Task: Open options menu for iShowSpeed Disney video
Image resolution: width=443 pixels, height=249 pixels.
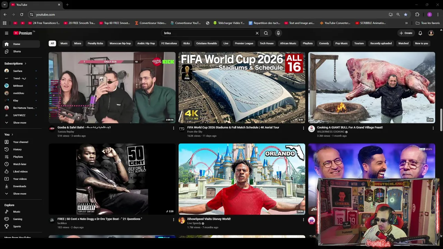Action: [x=303, y=220]
